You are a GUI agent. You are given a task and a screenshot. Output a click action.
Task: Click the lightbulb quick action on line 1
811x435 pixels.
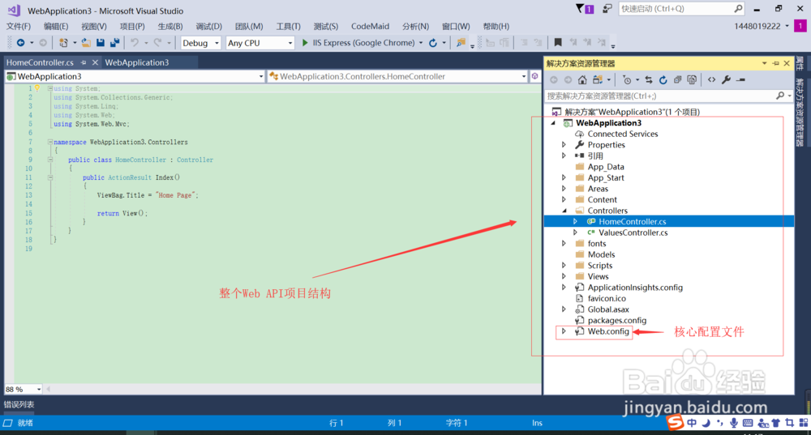click(37, 88)
